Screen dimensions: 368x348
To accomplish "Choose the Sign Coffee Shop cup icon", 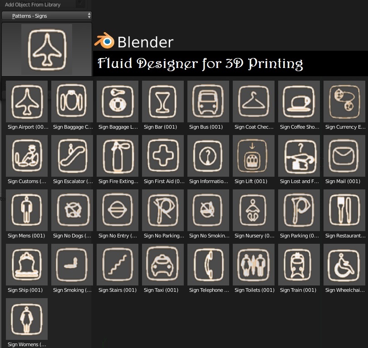I will [299, 101].
